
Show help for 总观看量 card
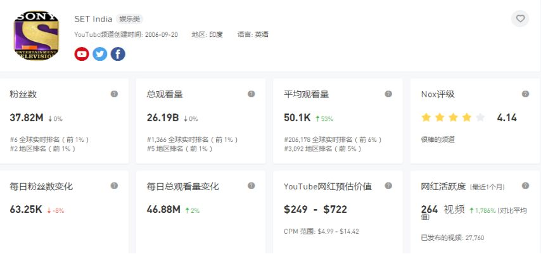(251, 94)
